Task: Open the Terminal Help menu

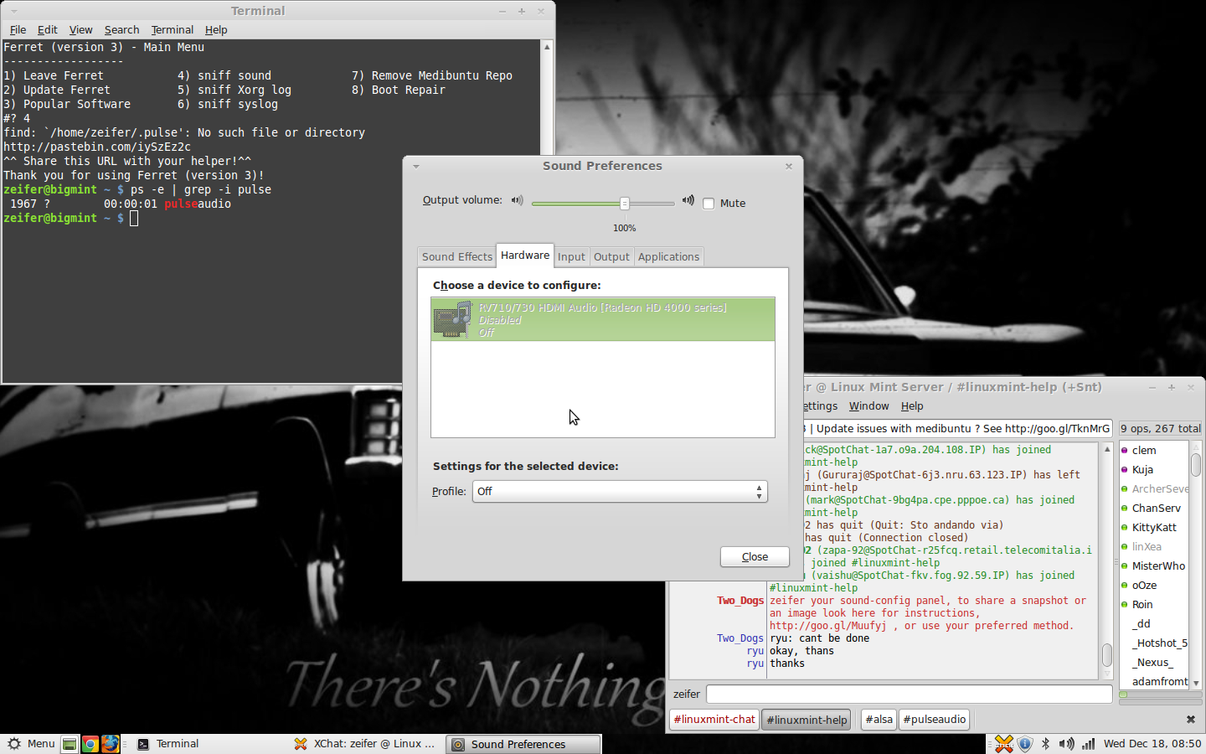Action: pos(216,29)
